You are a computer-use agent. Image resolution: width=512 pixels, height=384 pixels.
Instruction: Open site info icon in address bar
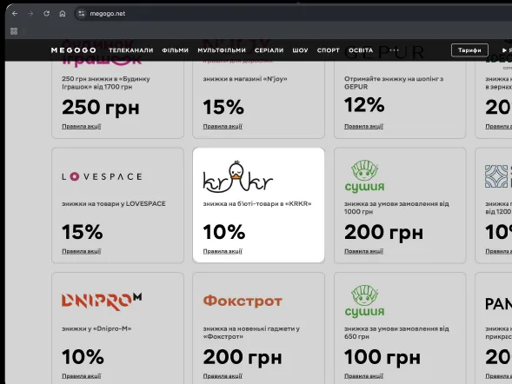pos(82,13)
